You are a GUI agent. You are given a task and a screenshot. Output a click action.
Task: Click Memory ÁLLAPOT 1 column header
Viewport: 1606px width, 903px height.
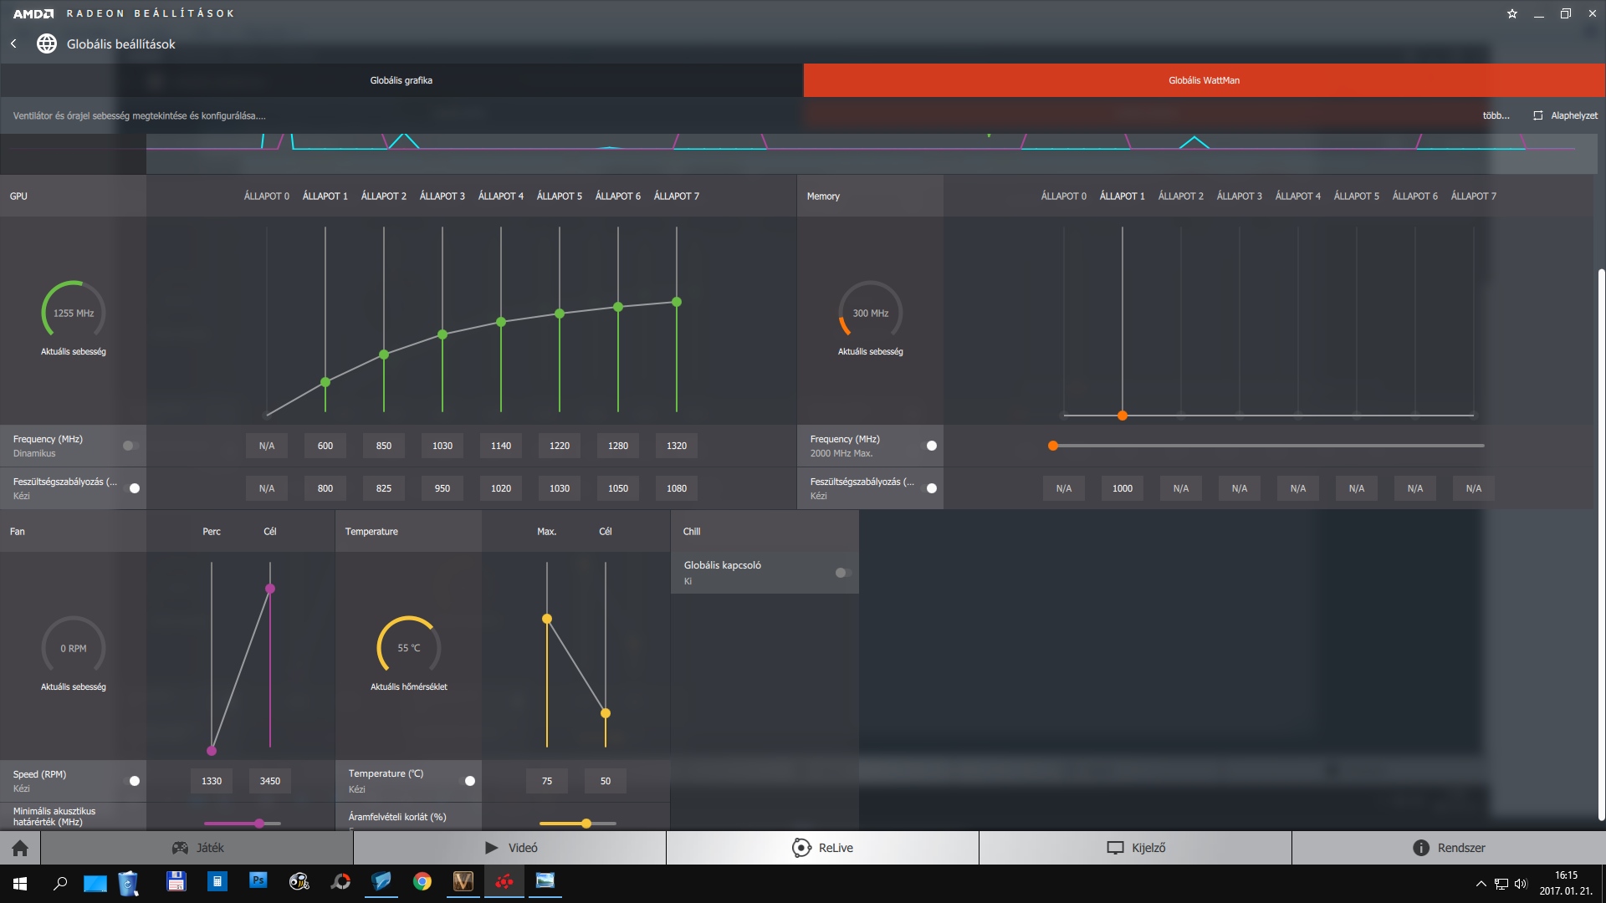click(x=1123, y=196)
